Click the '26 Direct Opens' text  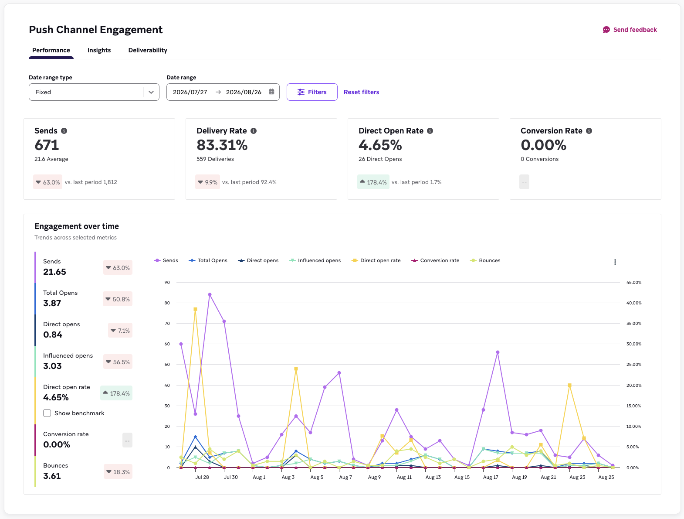pyautogui.click(x=380, y=159)
